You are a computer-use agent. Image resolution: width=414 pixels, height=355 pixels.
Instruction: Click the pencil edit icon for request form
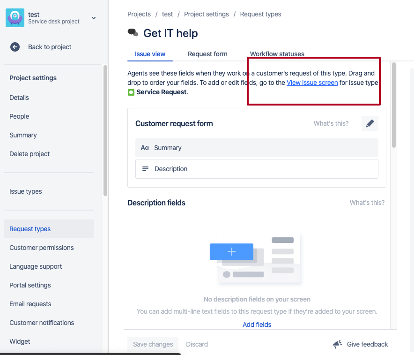(370, 123)
